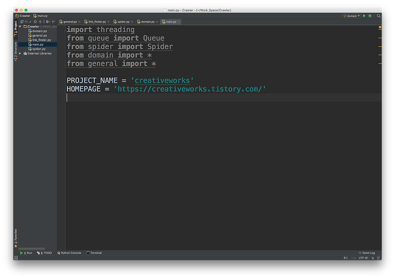
Task: Open the Terminal tool window
Action: pyautogui.click(x=94, y=253)
